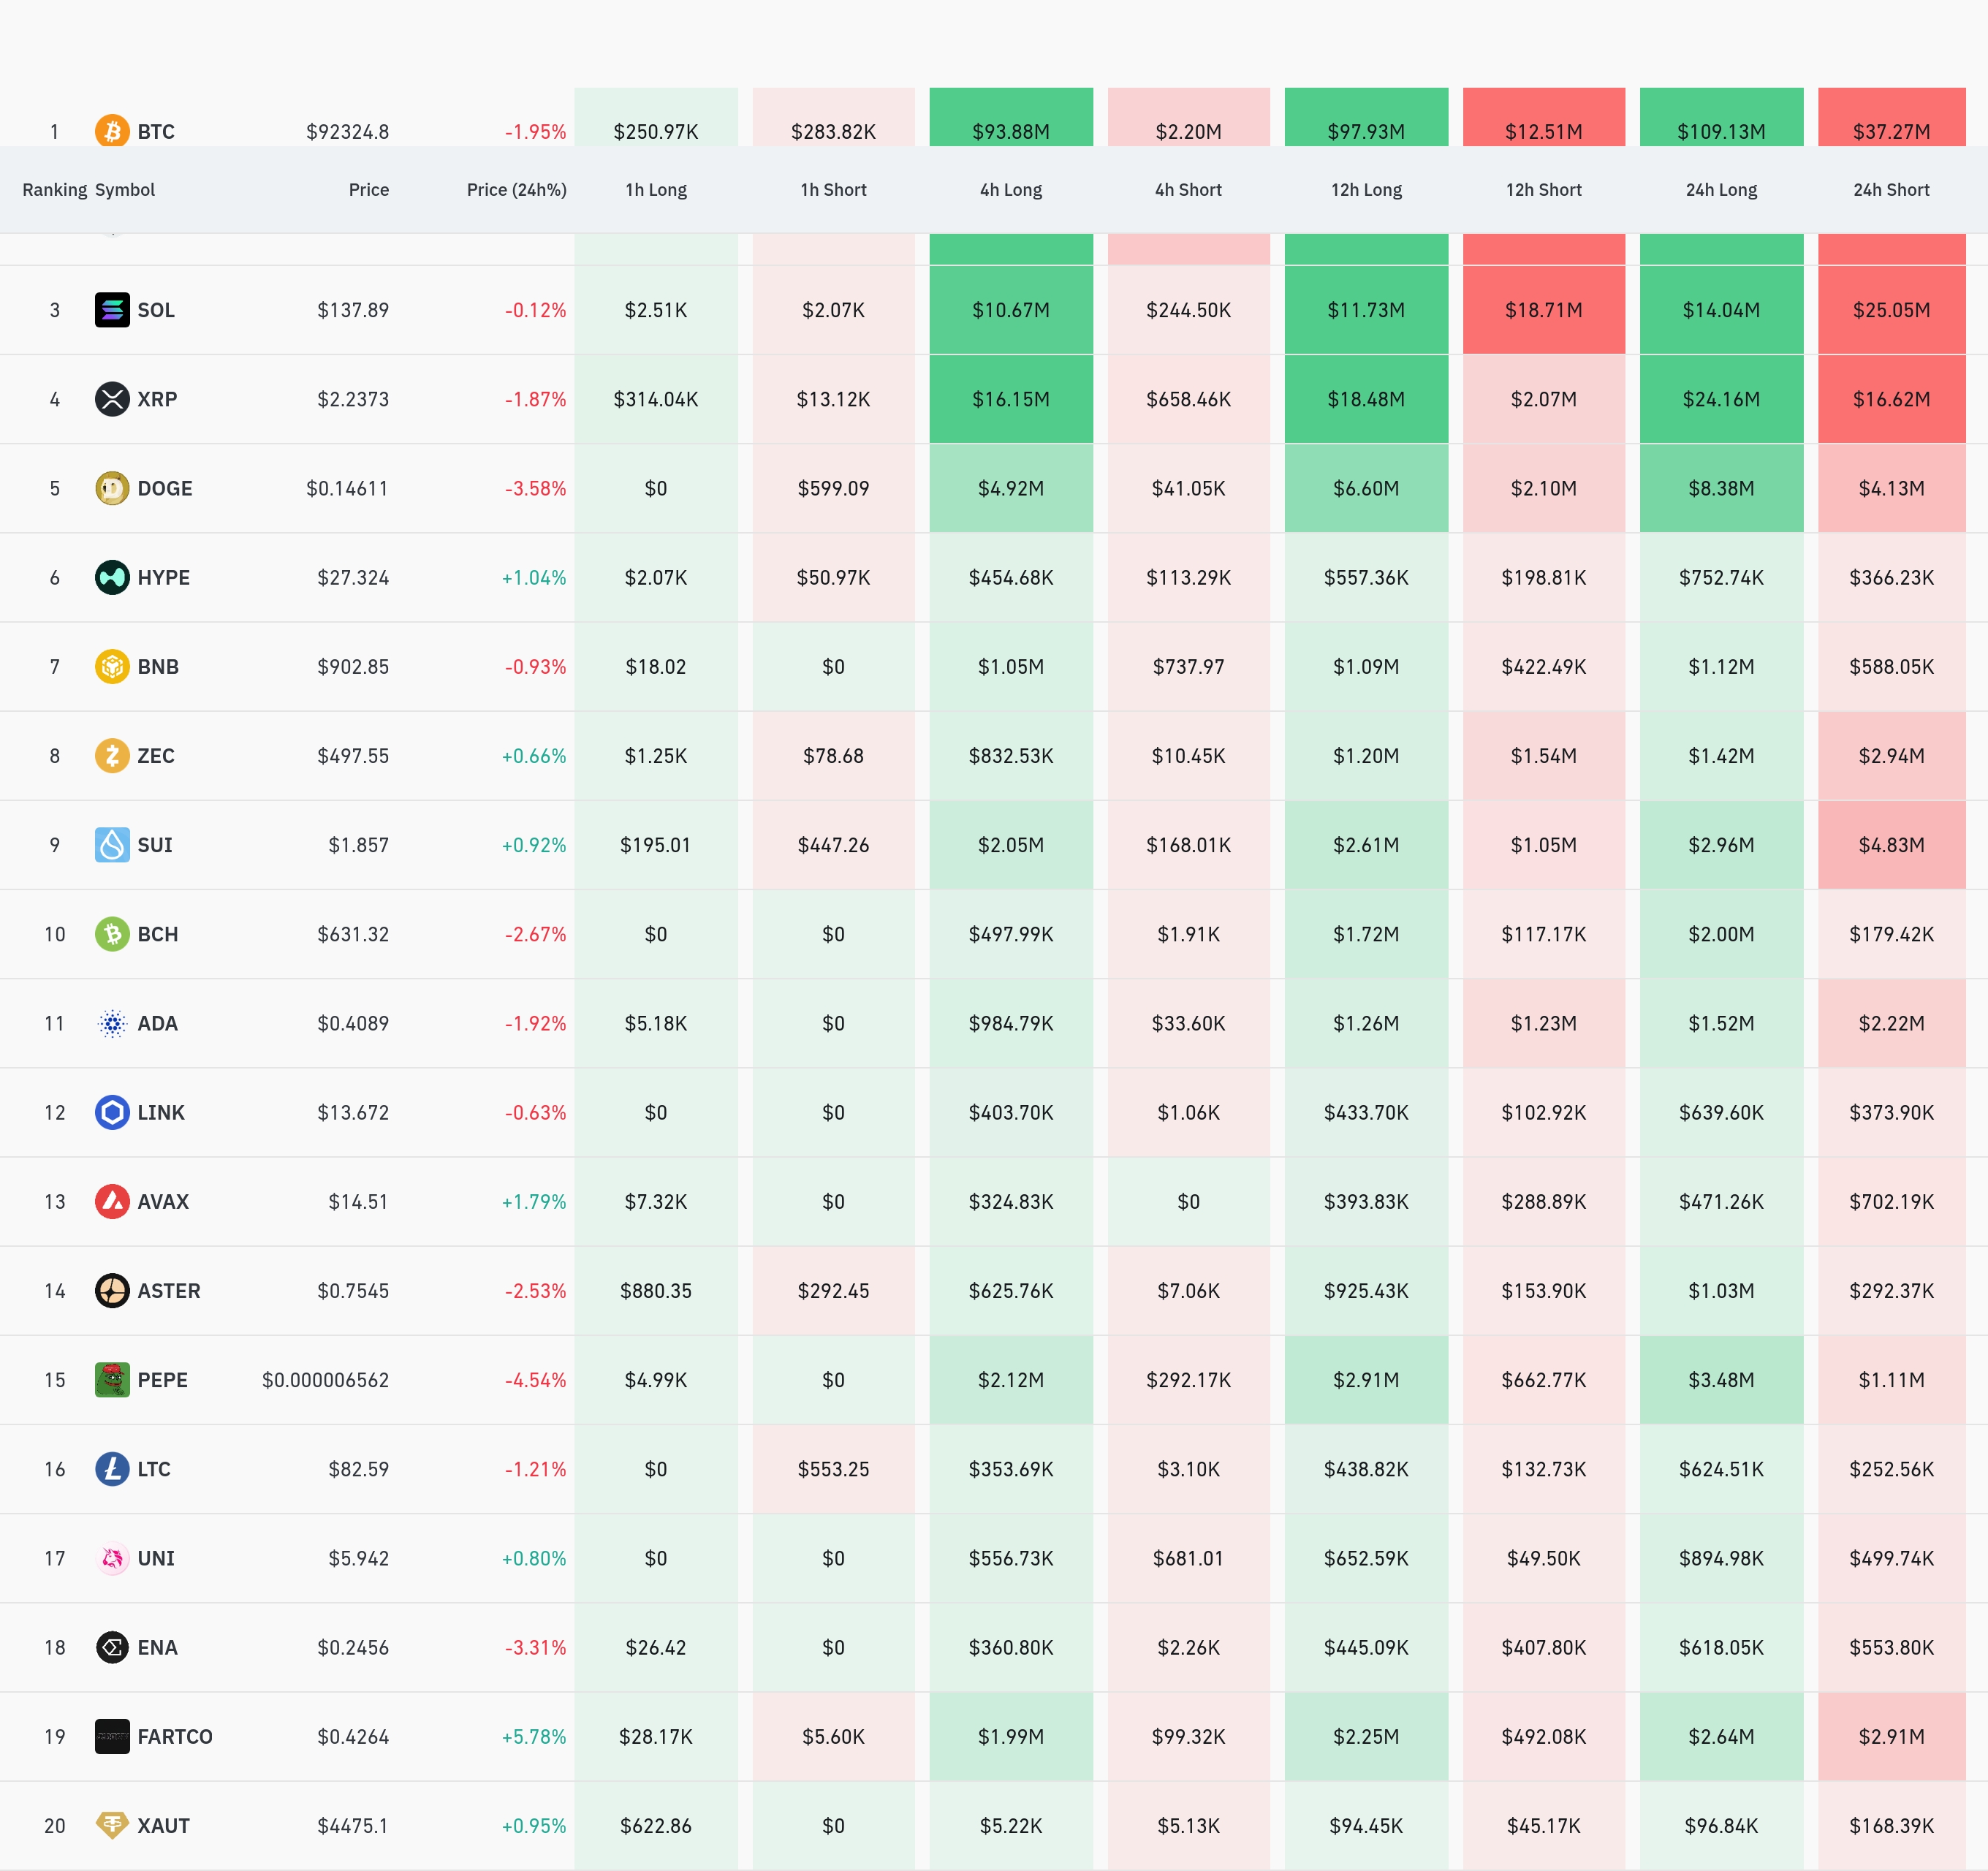Sort table by Price (24h%) header
Screen dimensions: 1988x1871
coord(516,190)
